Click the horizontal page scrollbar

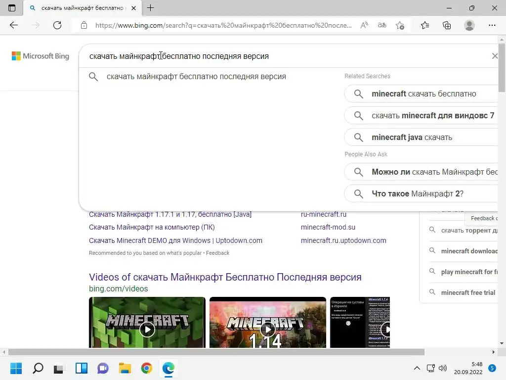[x=216, y=352]
